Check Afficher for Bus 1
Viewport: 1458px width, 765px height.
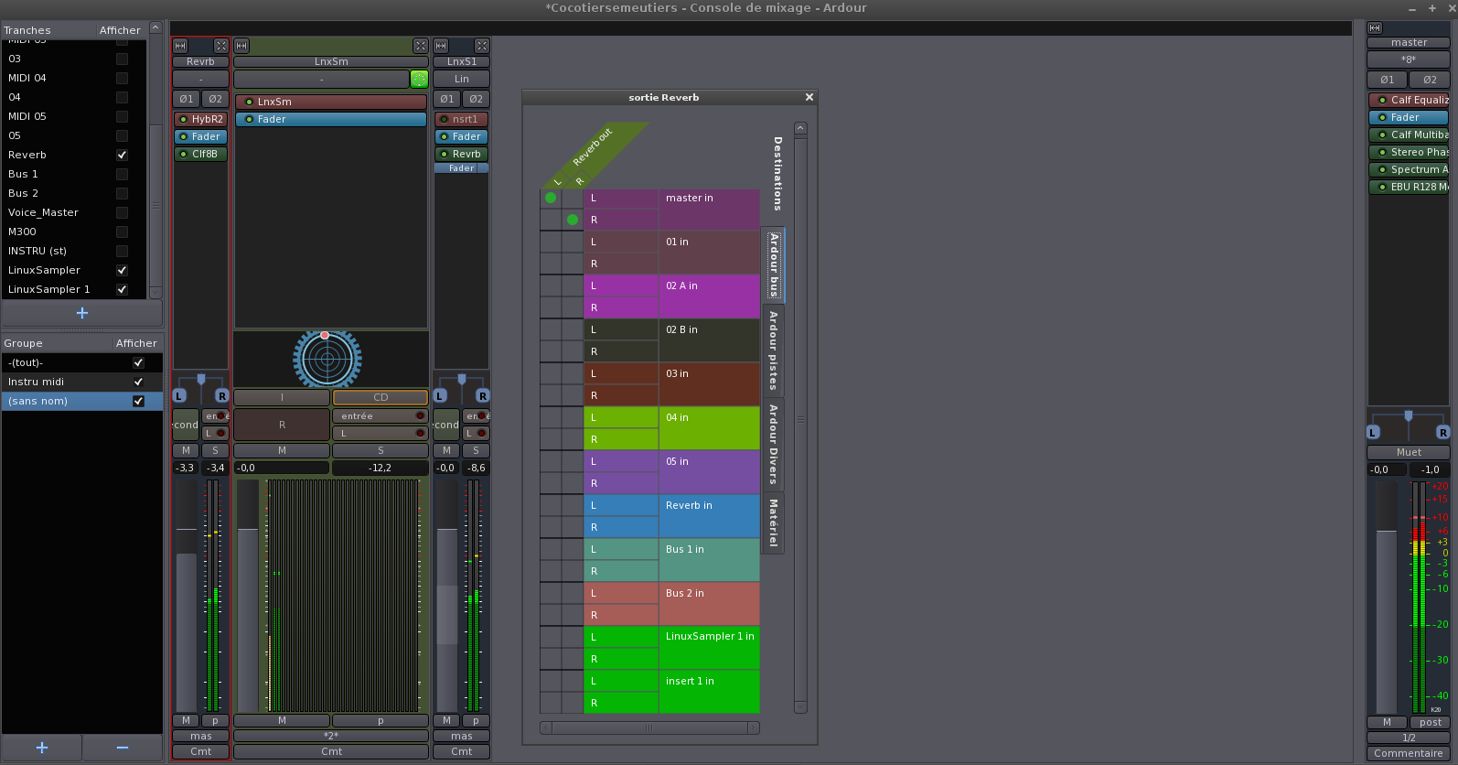click(122, 174)
